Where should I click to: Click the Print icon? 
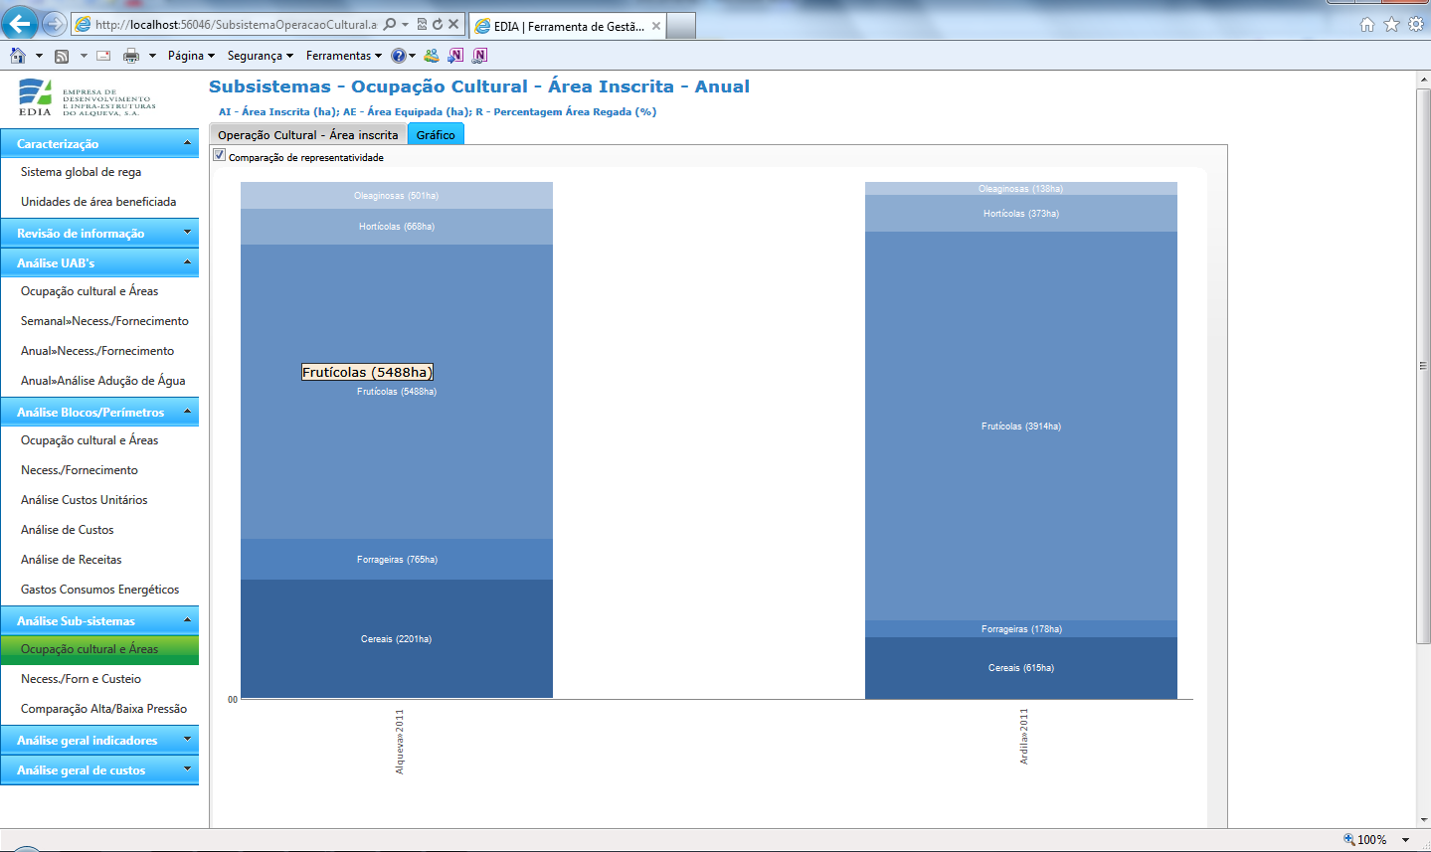(130, 56)
